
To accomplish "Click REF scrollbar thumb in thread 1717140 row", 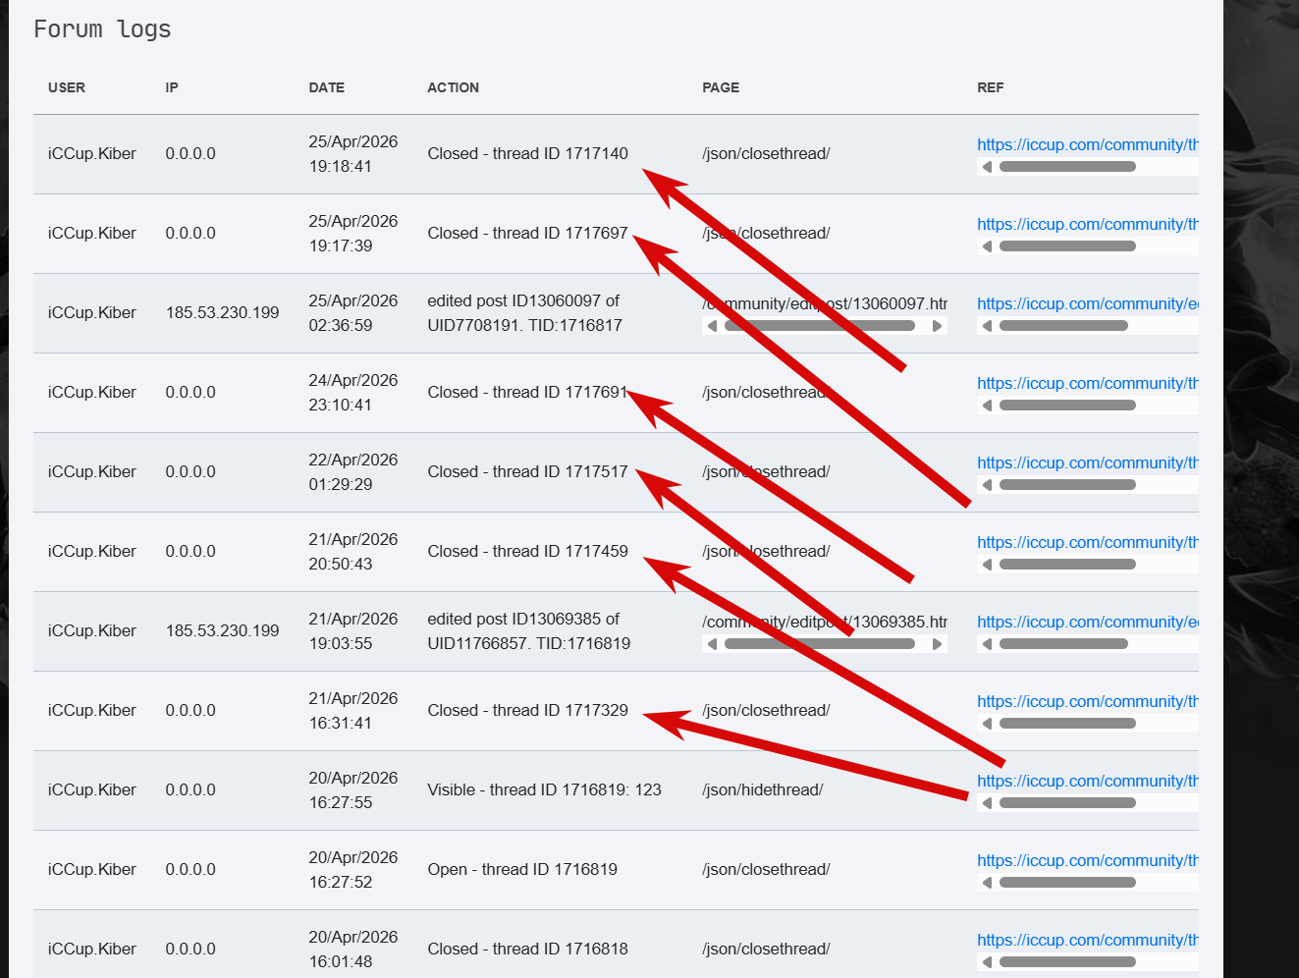I will click(1067, 167).
